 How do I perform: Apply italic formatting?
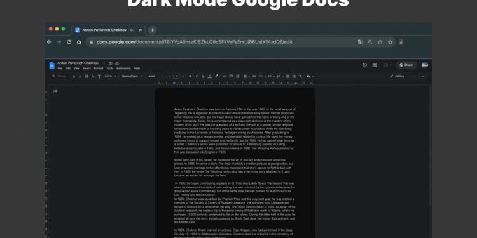coord(197,76)
